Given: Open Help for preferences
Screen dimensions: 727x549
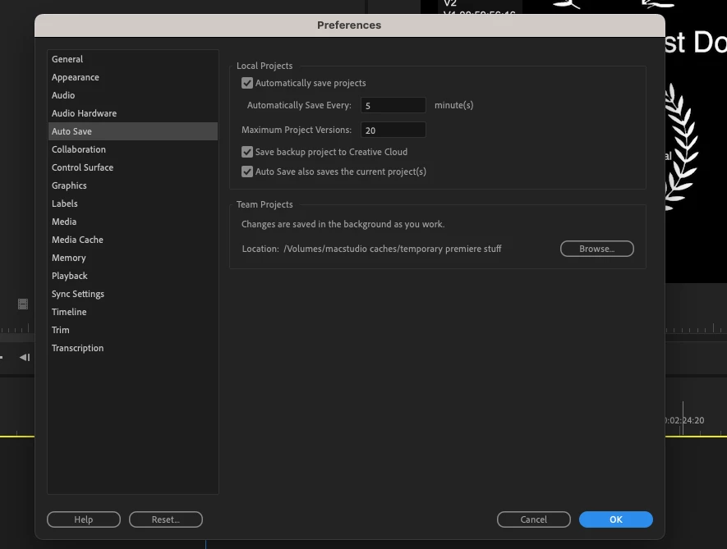Looking at the screenshot, I should click(84, 519).
